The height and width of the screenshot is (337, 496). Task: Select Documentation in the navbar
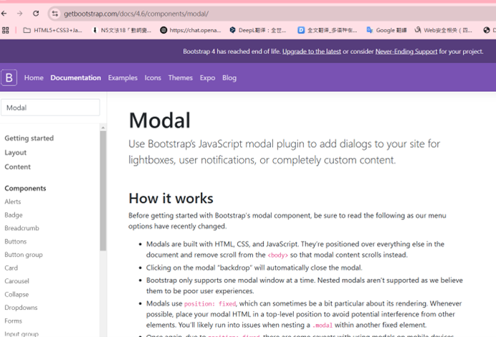(x=75, y=78)
